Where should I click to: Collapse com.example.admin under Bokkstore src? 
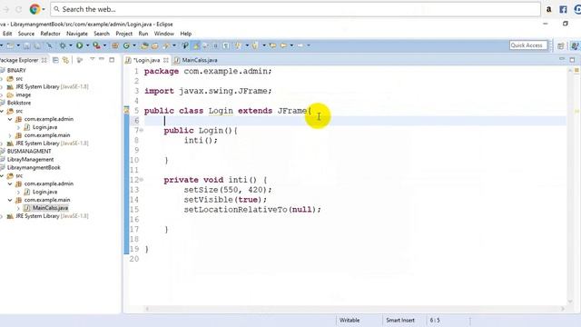tap(10, 119)
